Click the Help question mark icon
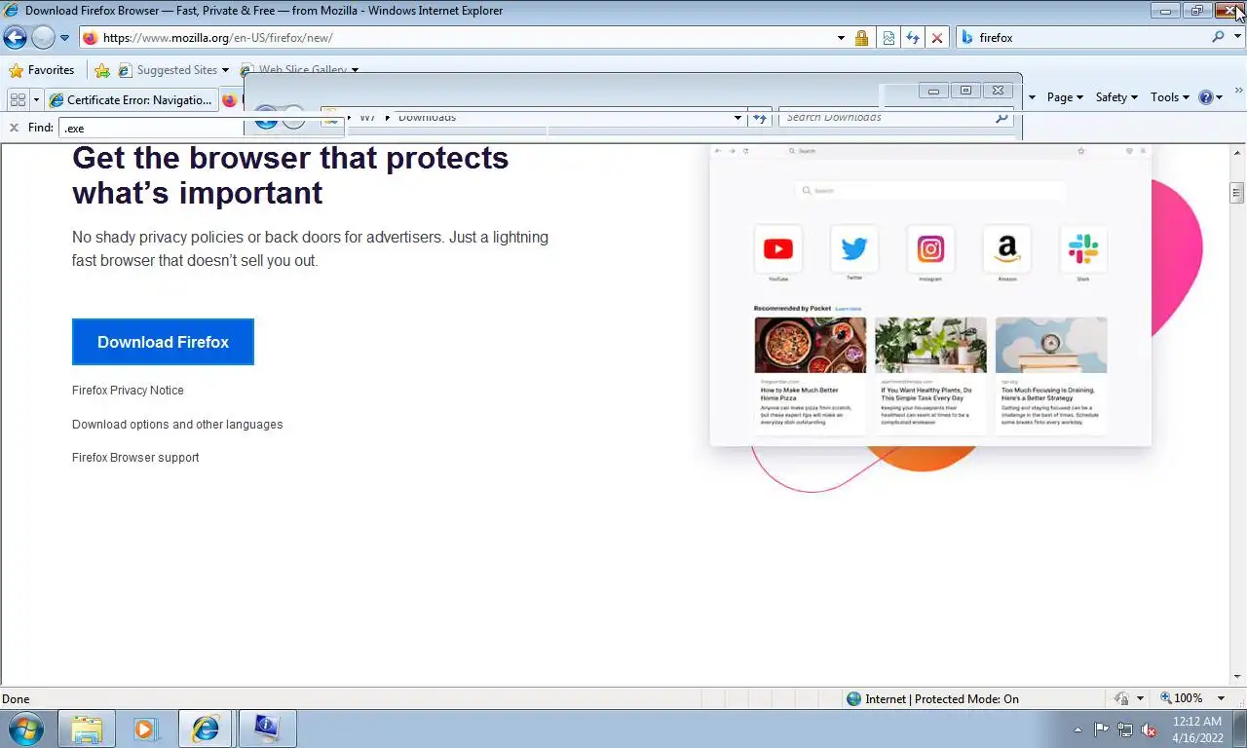The image size is (1247, 748). pyautogui.click(x=1206, y=97)
